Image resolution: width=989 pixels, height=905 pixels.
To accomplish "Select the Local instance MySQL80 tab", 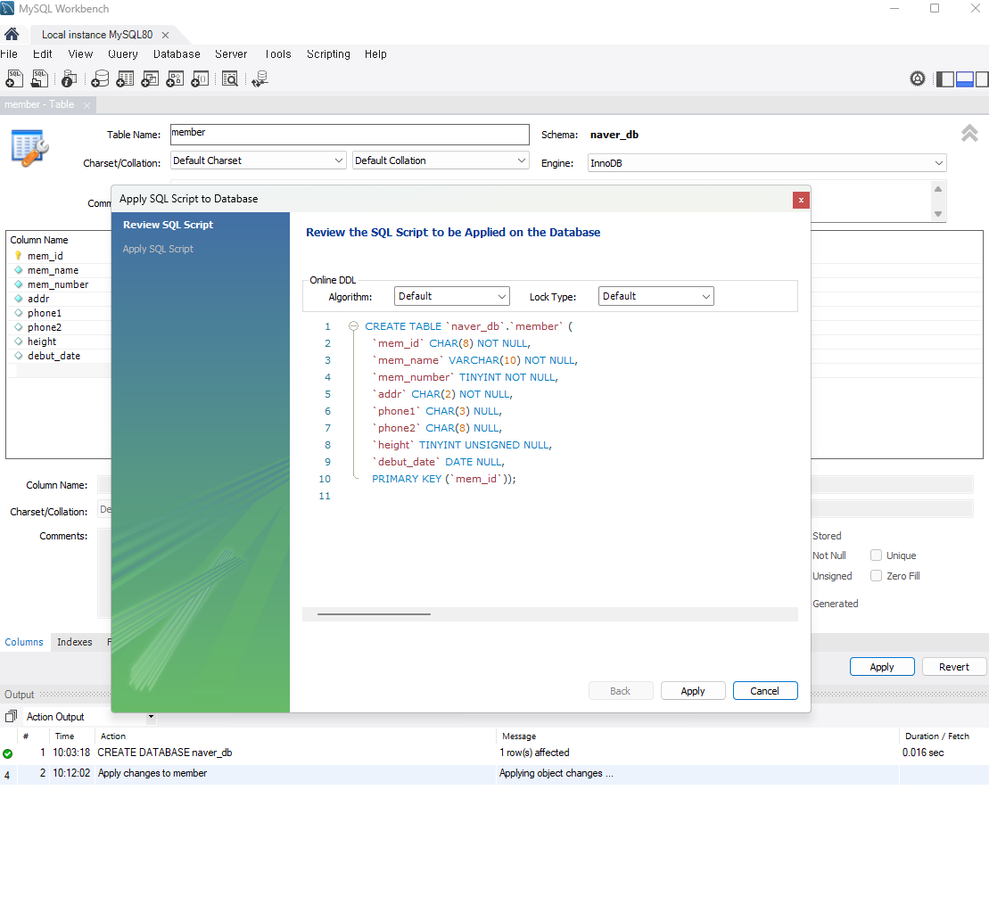I will point(96,35).
